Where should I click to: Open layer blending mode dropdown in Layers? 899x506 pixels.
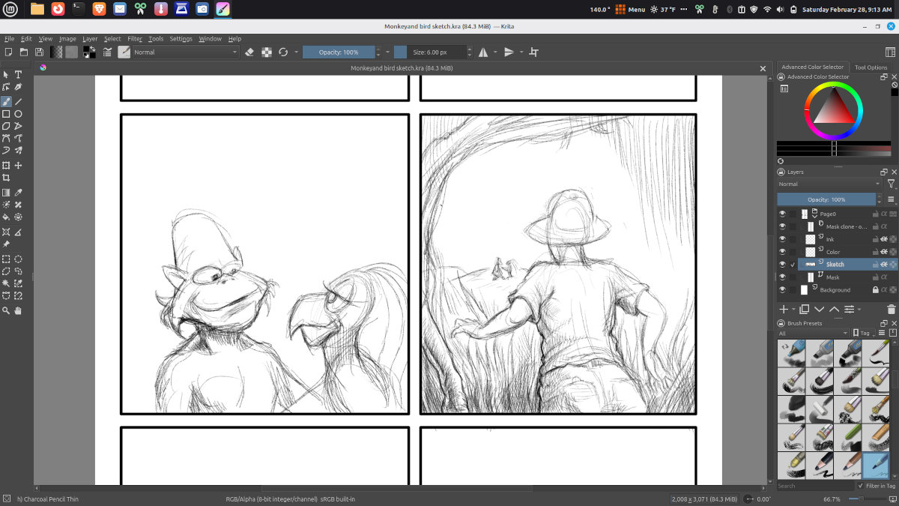(829, 184)
